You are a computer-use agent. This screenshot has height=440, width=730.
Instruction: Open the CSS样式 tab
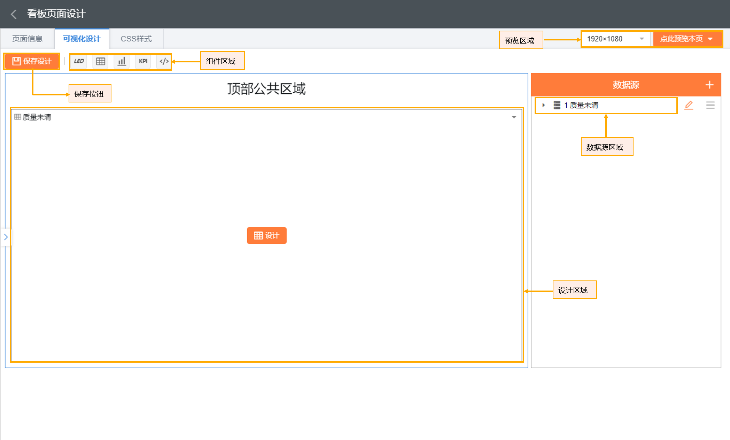(x=136, y=39)
